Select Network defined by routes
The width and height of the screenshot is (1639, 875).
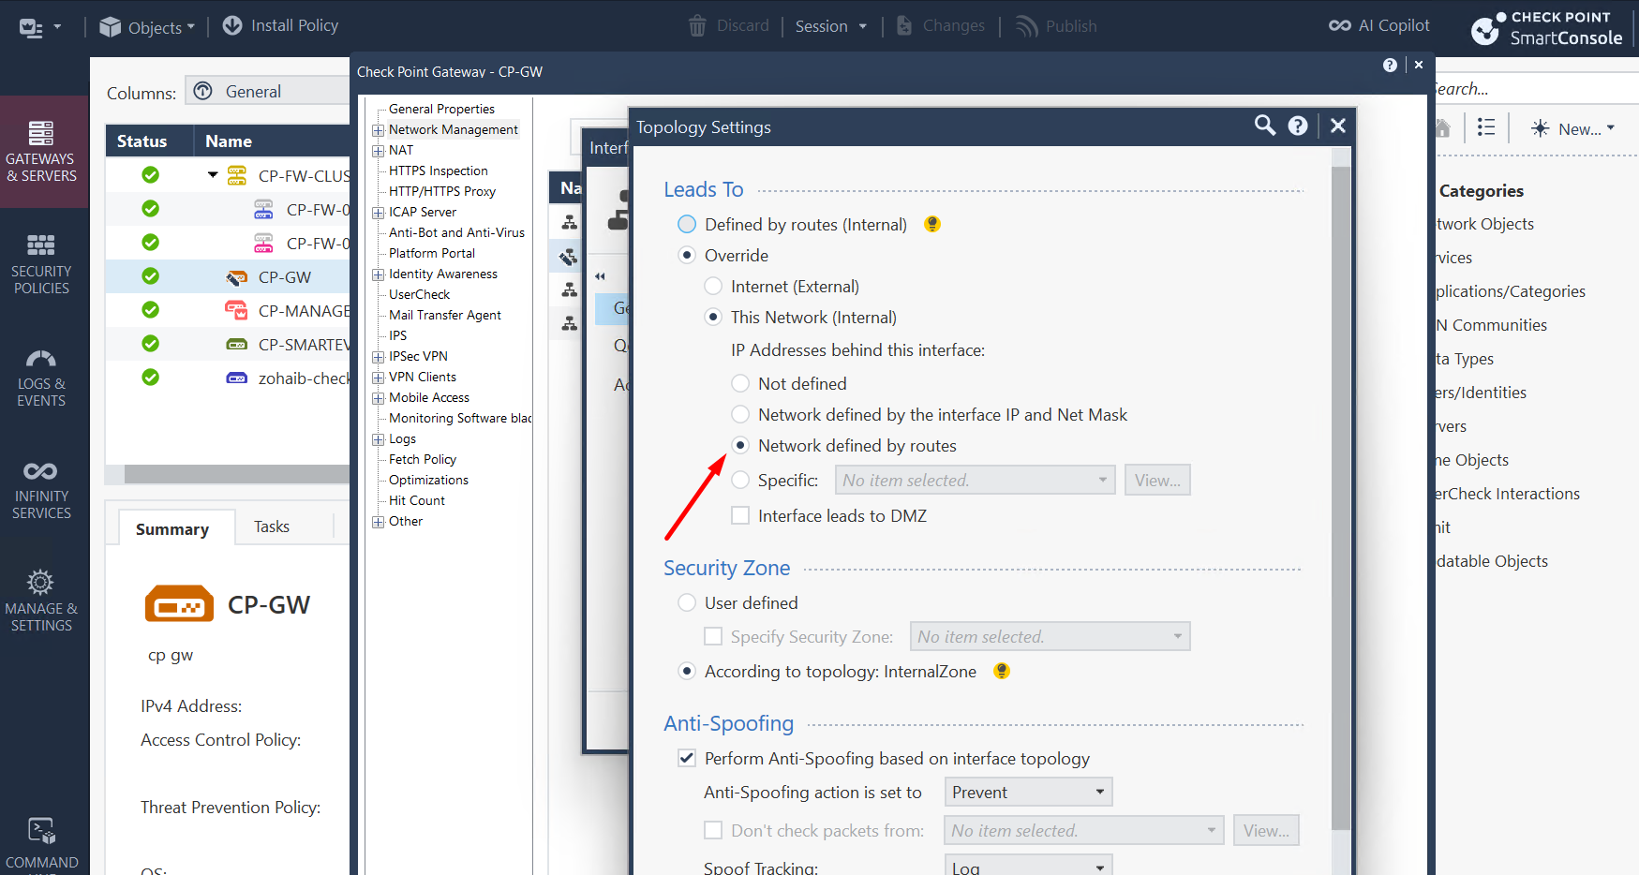pyautogui.click(x=740, y=445)
